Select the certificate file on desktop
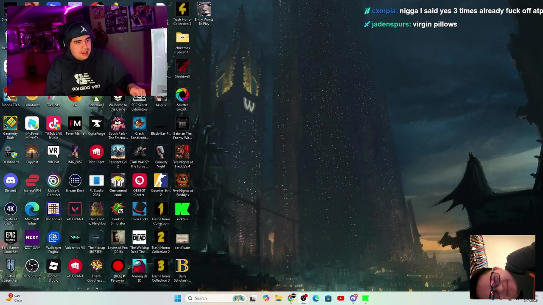Screen dimensions: 543x305 coord(182,240)
